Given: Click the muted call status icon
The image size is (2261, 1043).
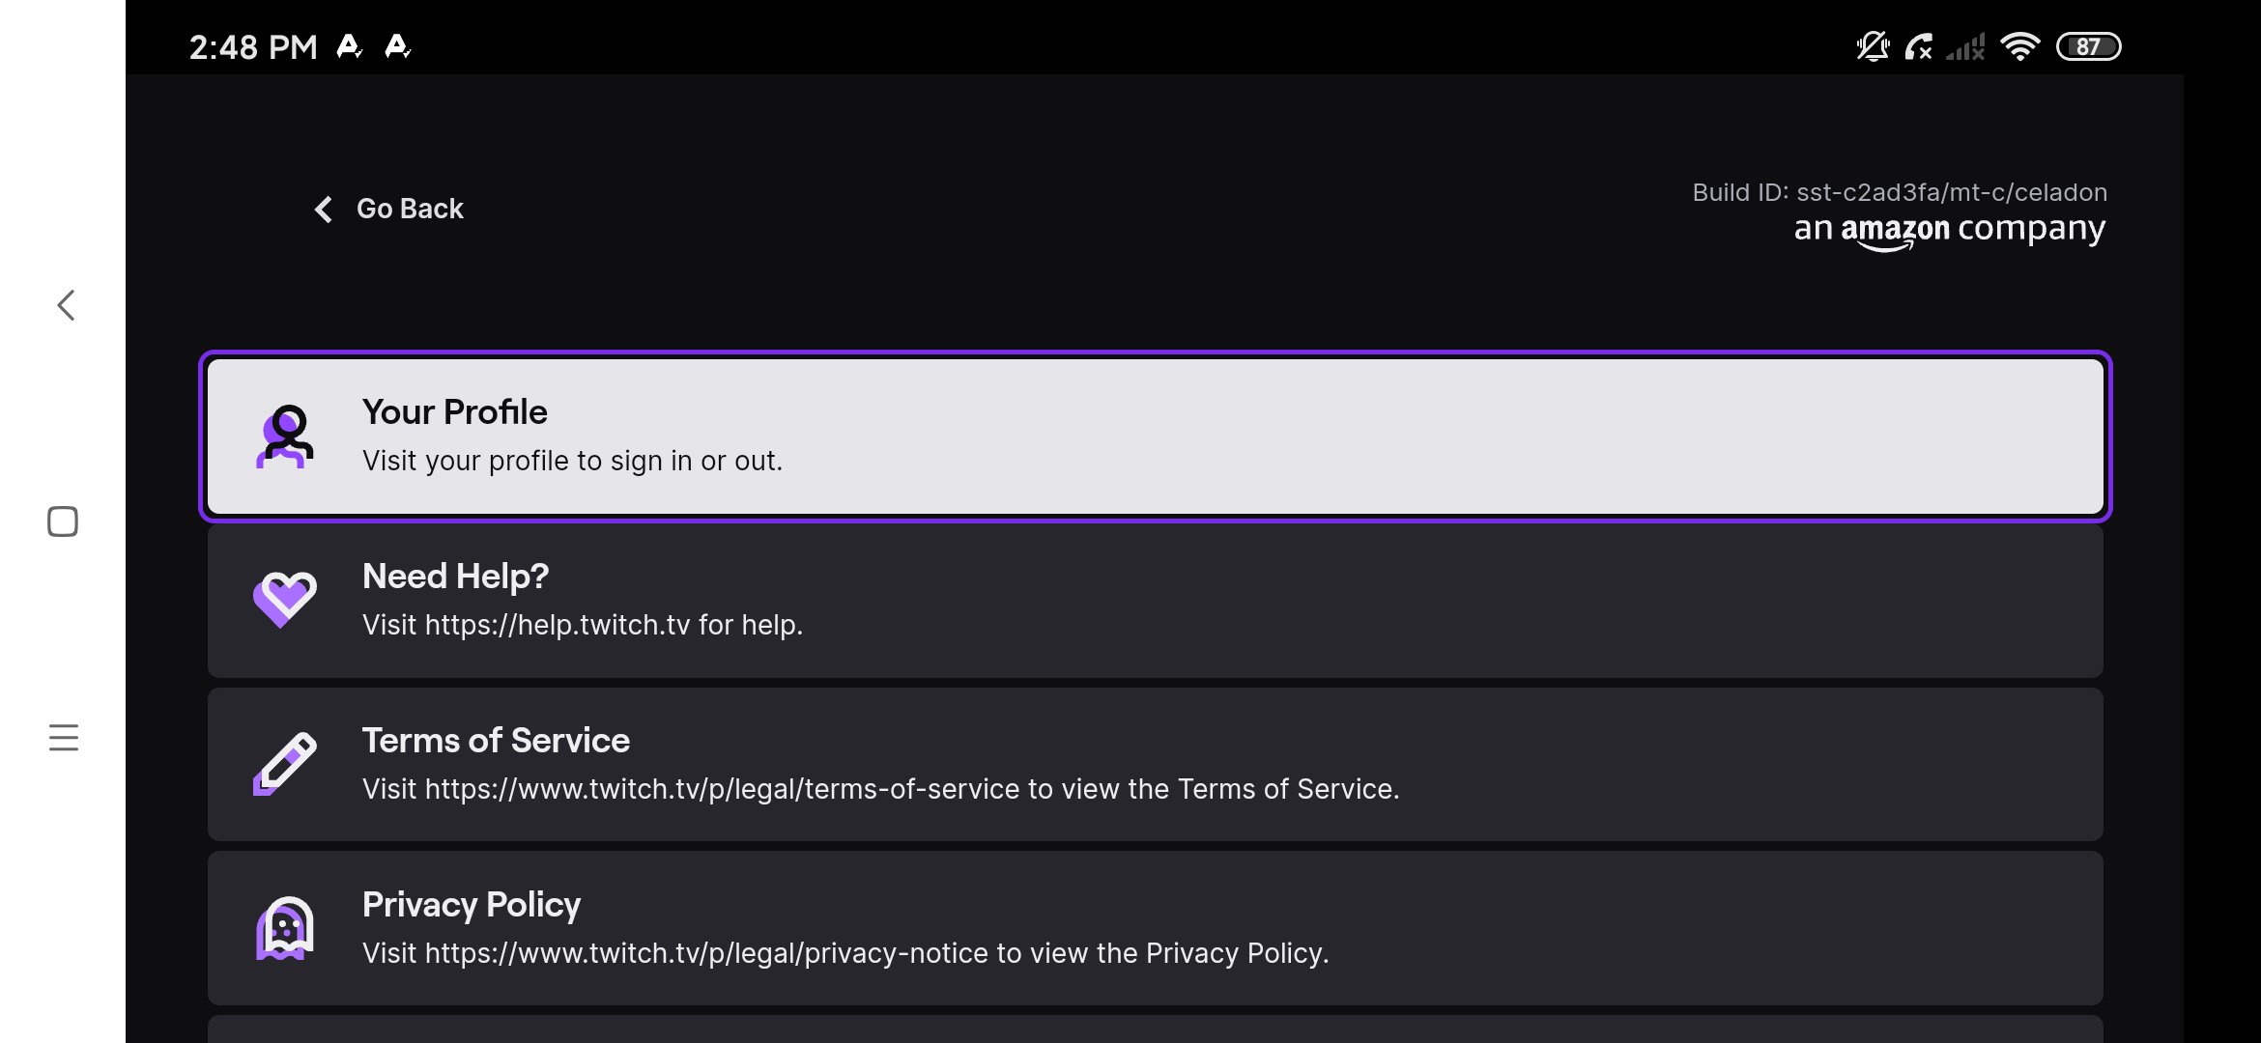Looking at the screenshot, I should tap(1918, 46).
